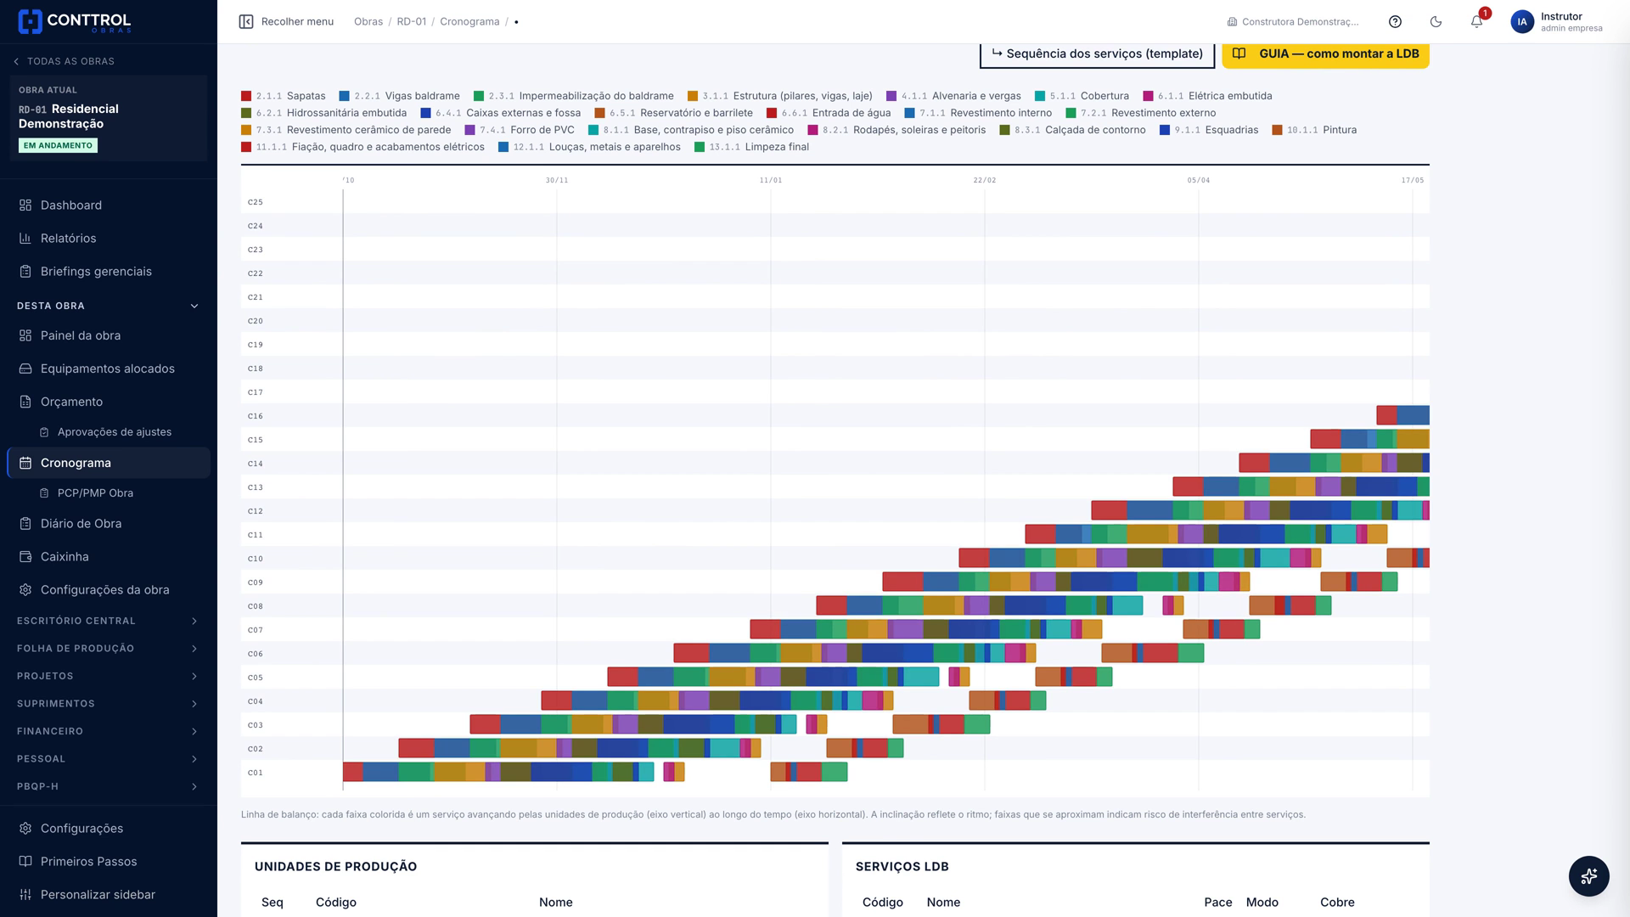Click Sequência dos serviços (template) button

point(1097,53)
